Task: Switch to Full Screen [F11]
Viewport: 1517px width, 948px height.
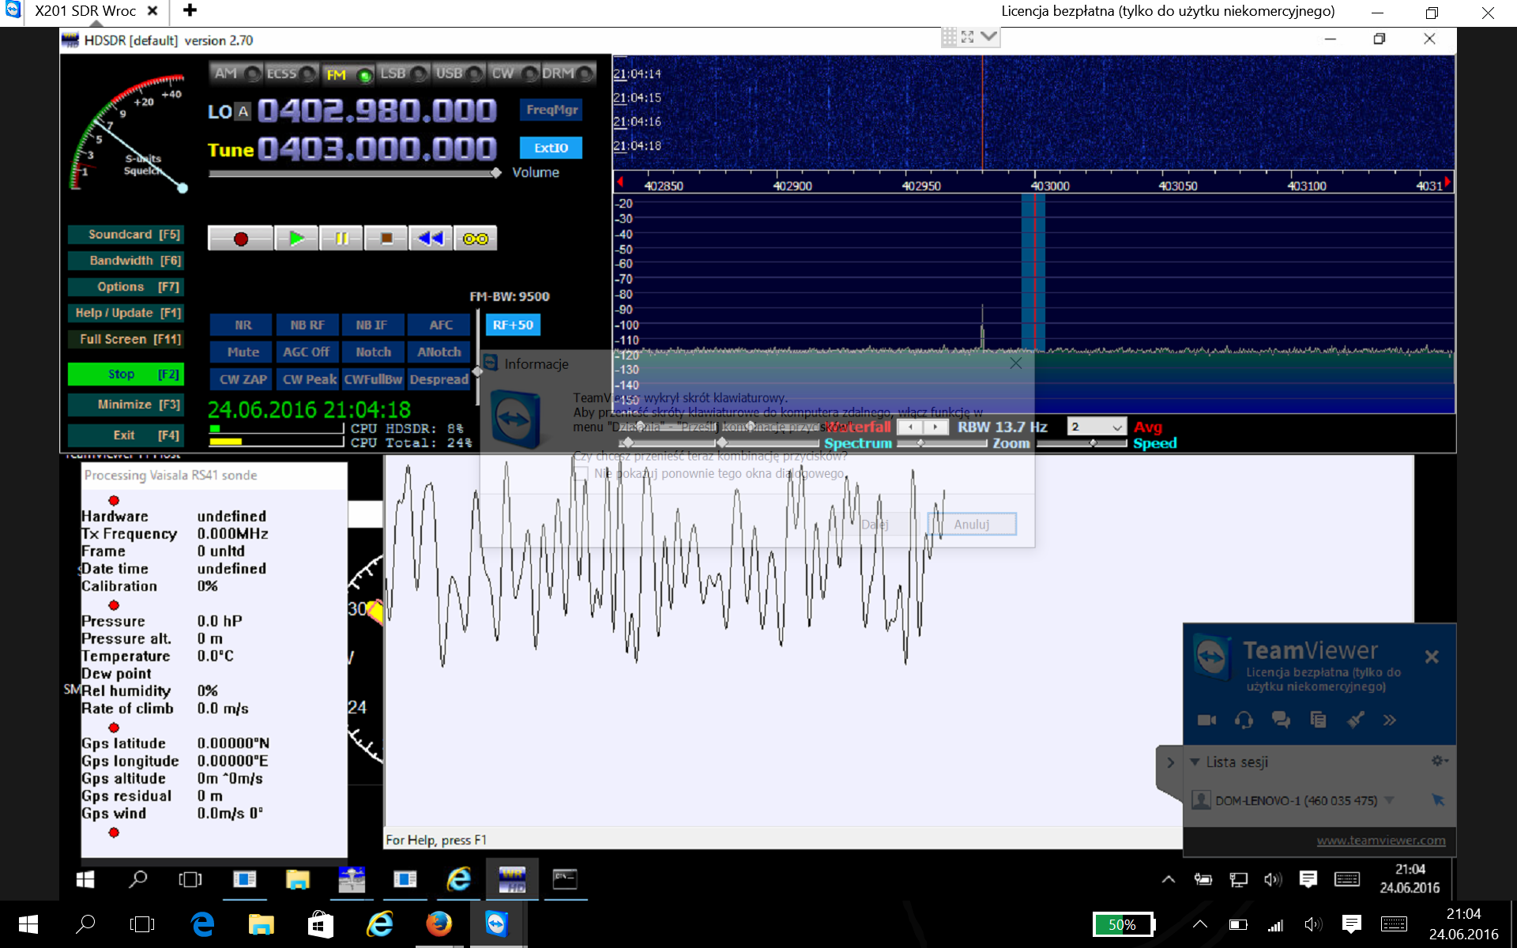Action: coord(126,339)
